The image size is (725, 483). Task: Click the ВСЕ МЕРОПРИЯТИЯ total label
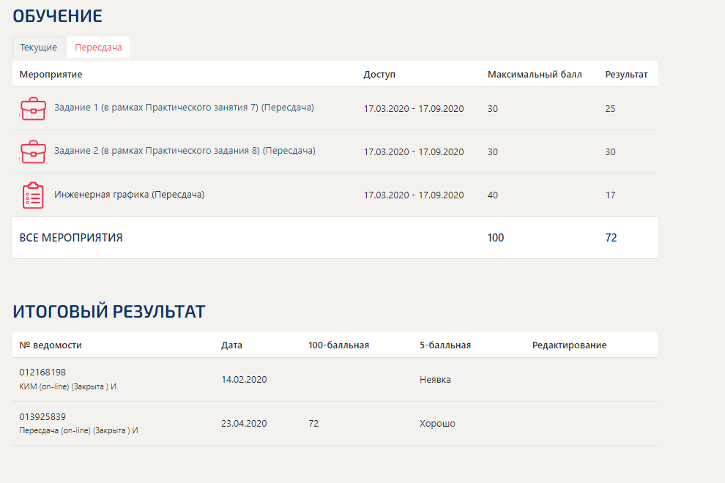coord(71,238)
